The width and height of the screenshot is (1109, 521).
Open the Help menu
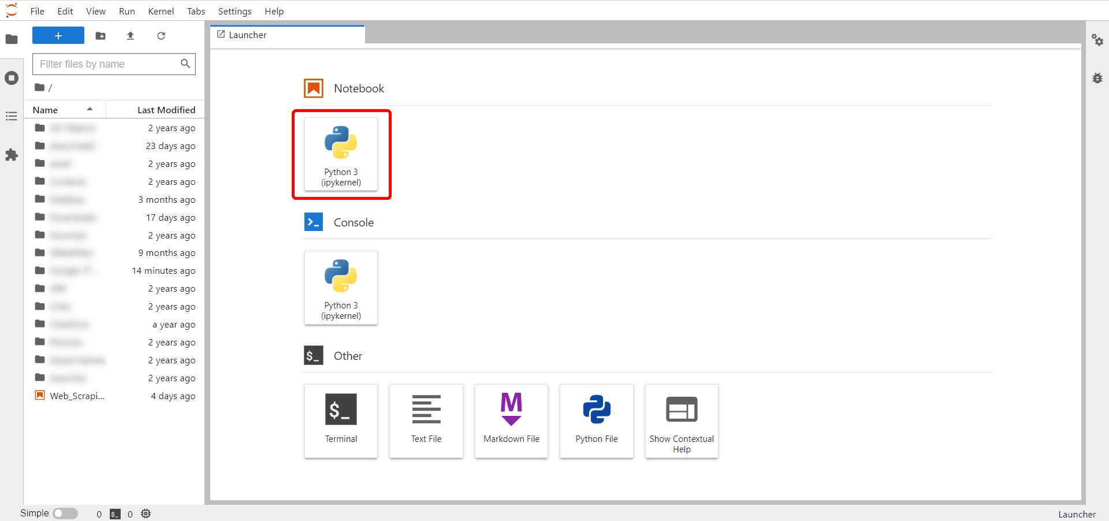(274, 11)
